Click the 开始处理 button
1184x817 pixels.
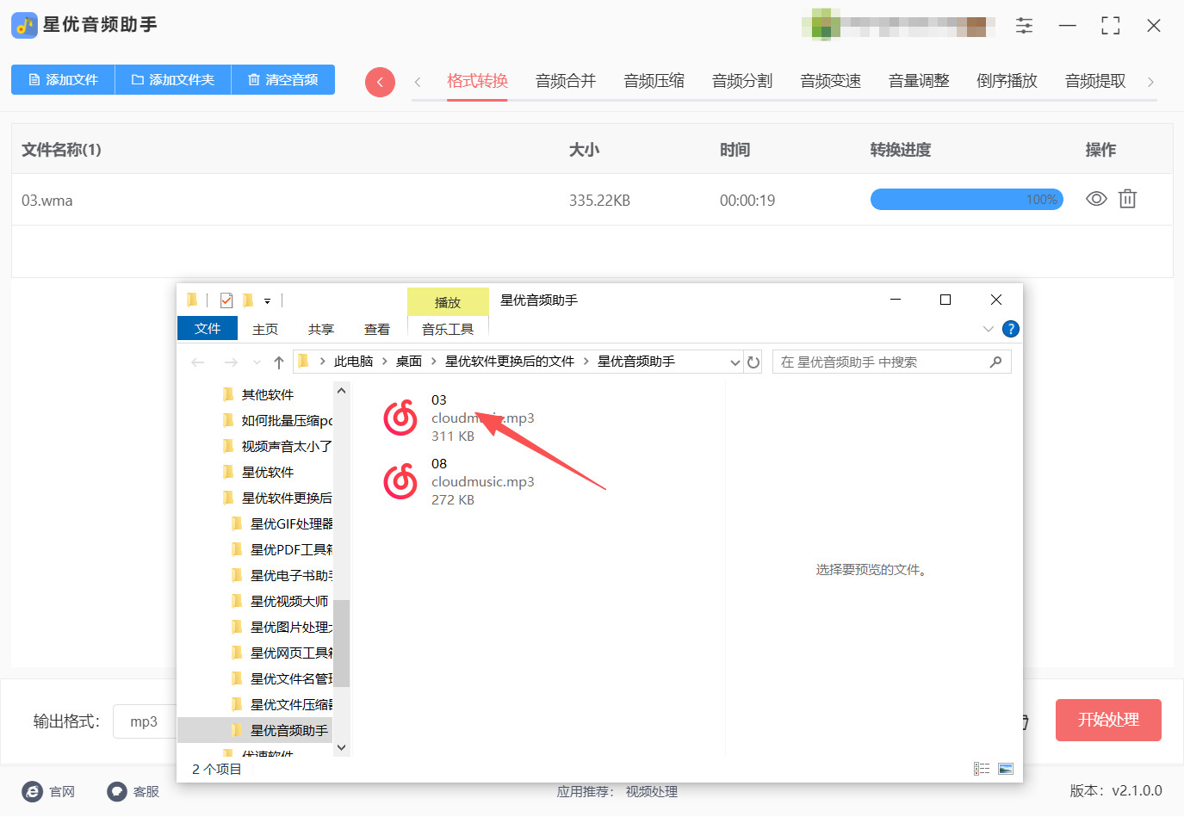click(1108, 720)
